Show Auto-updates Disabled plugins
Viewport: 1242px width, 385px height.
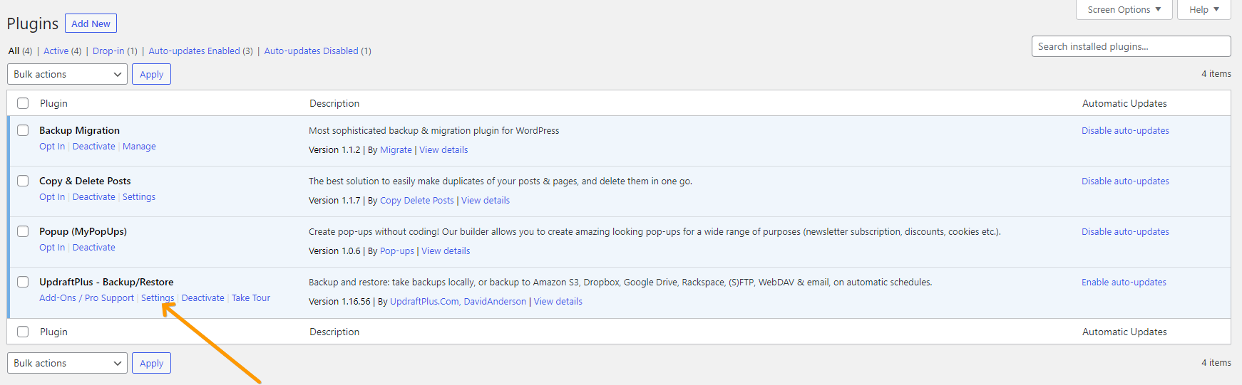pos(311,51)
